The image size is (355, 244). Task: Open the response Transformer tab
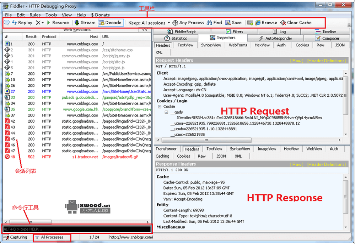pyautogui.click(x=166, y=149)
